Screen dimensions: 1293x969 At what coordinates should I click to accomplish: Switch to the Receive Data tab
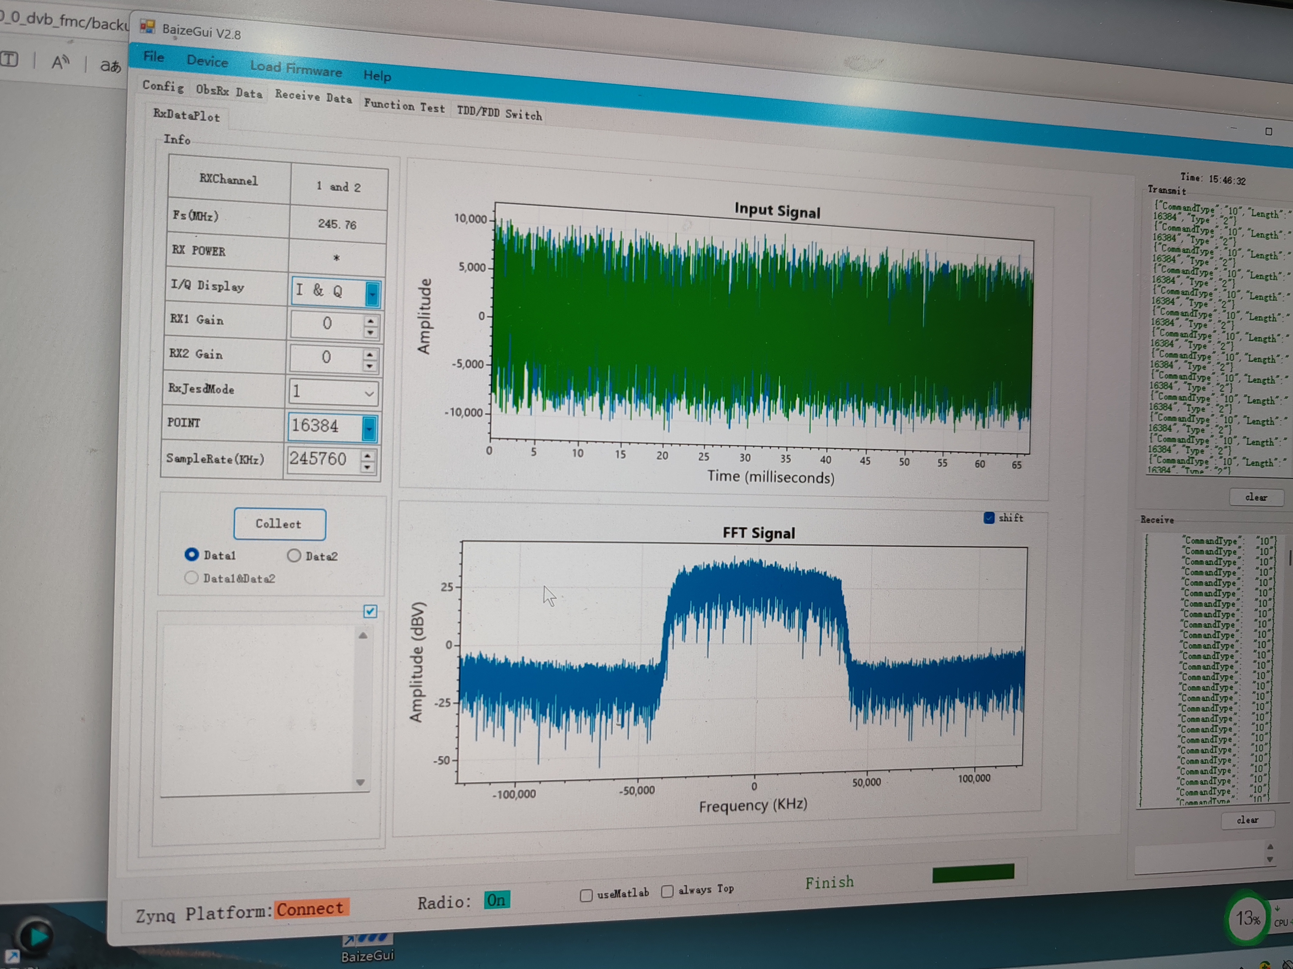click(314, 96)
